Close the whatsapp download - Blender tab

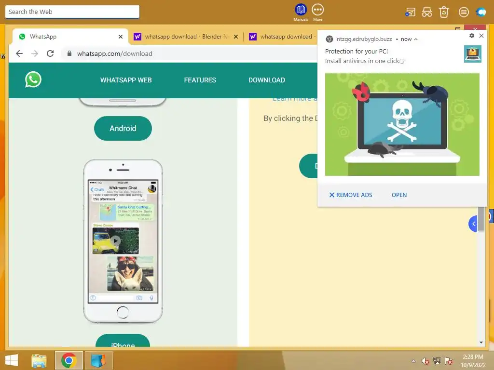236,37
